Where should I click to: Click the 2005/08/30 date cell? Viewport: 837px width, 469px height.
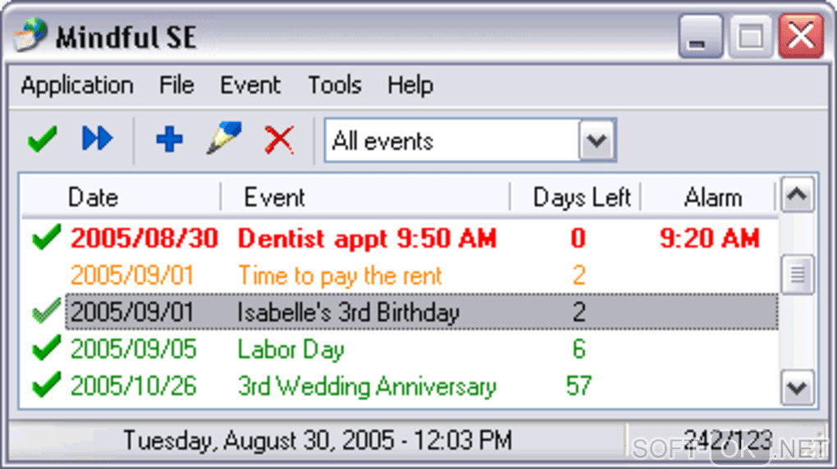(x=144, y=238)
